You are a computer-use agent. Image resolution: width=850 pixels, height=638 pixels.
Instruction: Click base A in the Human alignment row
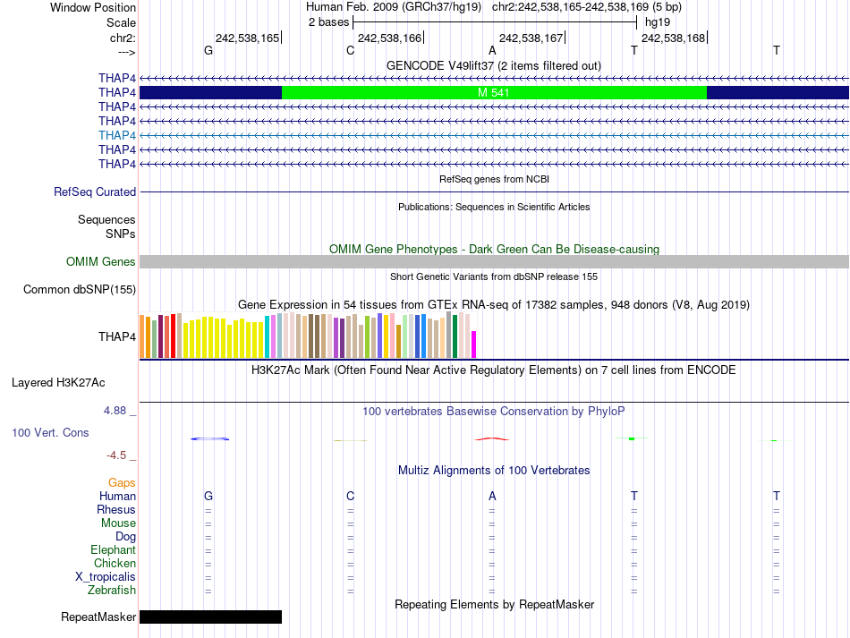[x=492, y=496]
